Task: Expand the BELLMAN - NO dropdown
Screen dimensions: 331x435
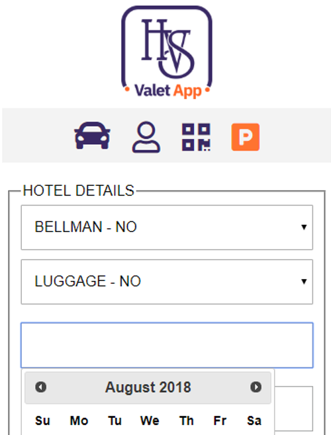Action: (167, 227)
